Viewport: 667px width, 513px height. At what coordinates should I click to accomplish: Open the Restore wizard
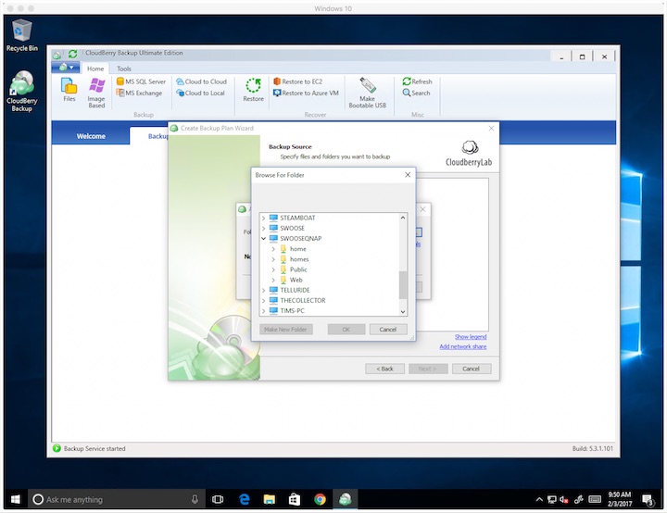click(x=253, y=90)
